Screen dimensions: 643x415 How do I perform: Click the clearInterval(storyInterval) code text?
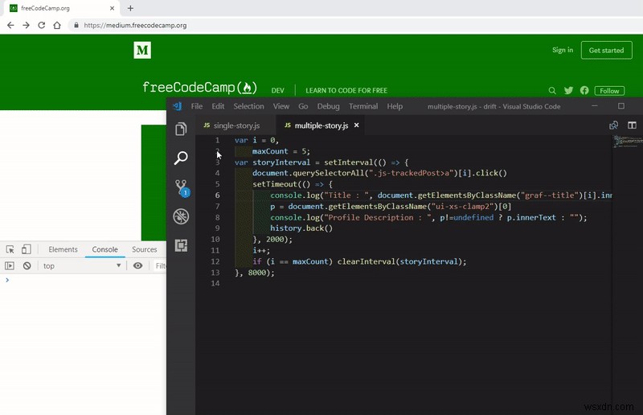[401, 261]
